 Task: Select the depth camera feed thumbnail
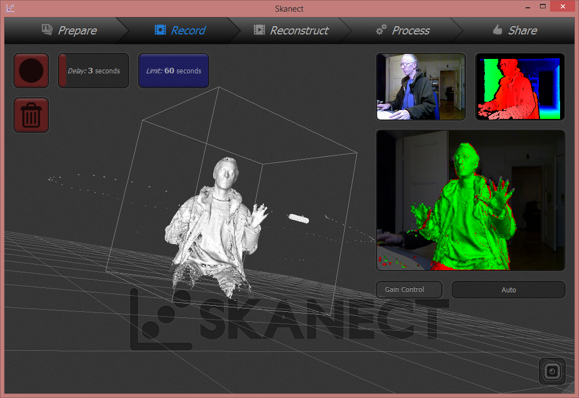[520, 87]
